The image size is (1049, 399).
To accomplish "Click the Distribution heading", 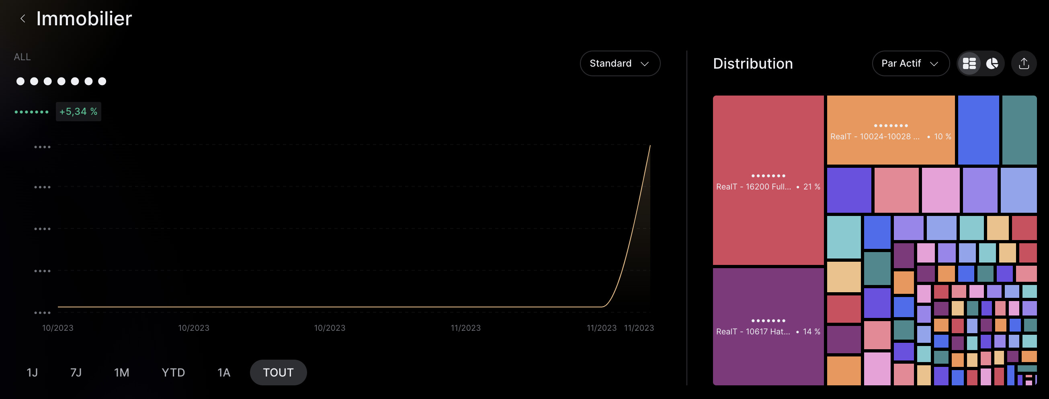I will pyautogui.click(x=752, y=63).
